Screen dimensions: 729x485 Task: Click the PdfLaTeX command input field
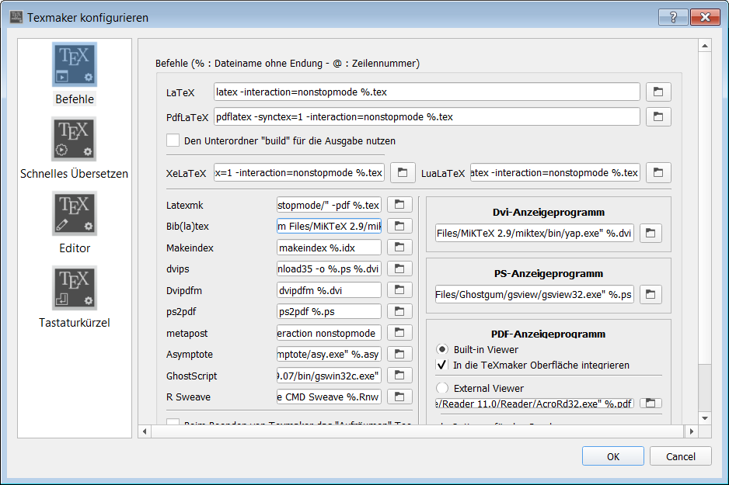[427, 116]
